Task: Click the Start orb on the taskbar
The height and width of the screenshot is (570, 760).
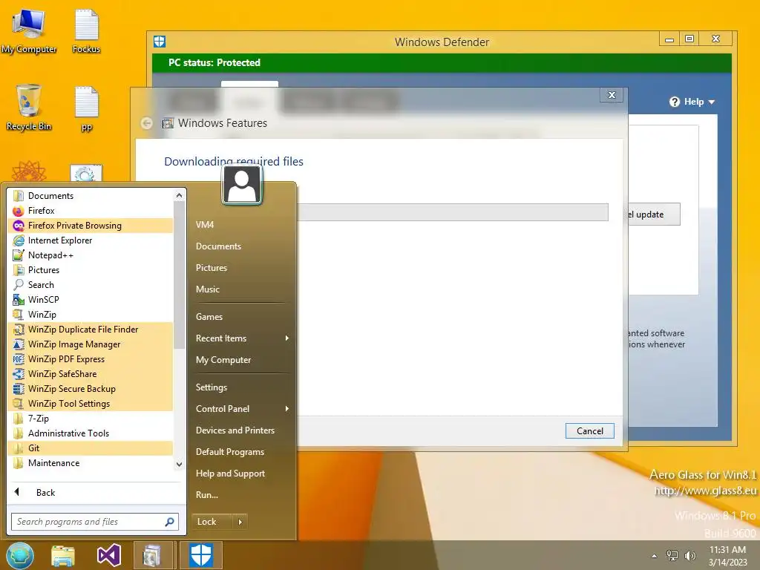Action: click(x=20, y=555)
